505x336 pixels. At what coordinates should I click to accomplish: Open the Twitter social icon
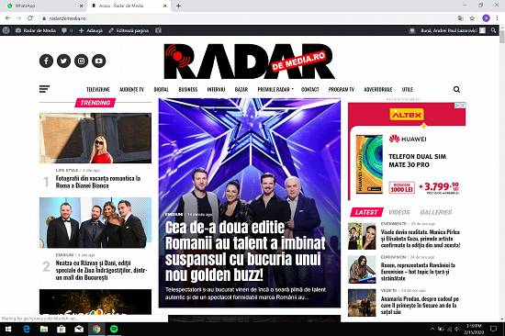(63, 61)
